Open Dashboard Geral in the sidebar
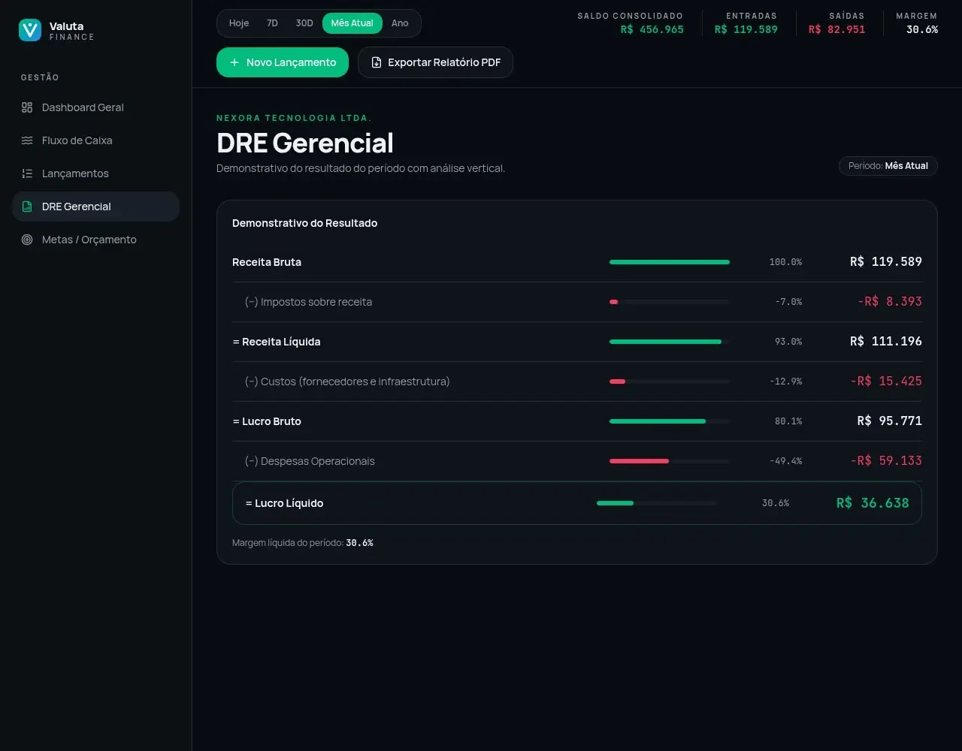The image size is (962, 751). 95,107
